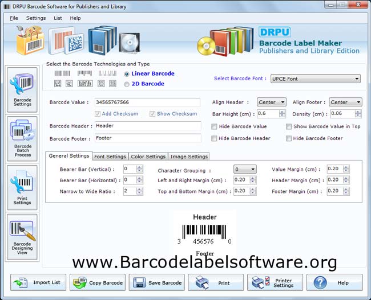The width and height of the screenshot is (371, 300).
Task: Click the Value Margin spinner arrows
Action: click(x=346, y=169)
